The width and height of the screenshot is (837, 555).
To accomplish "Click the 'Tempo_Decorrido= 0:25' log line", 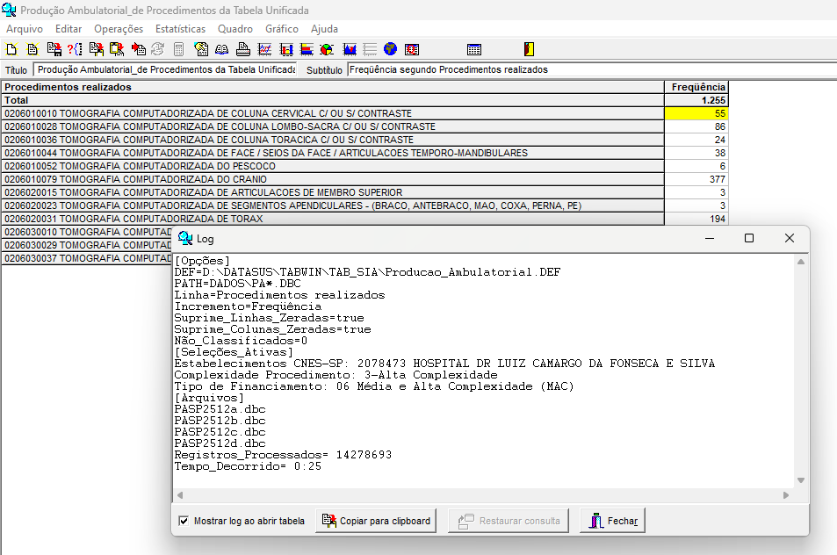I will [x=248, y=466].
